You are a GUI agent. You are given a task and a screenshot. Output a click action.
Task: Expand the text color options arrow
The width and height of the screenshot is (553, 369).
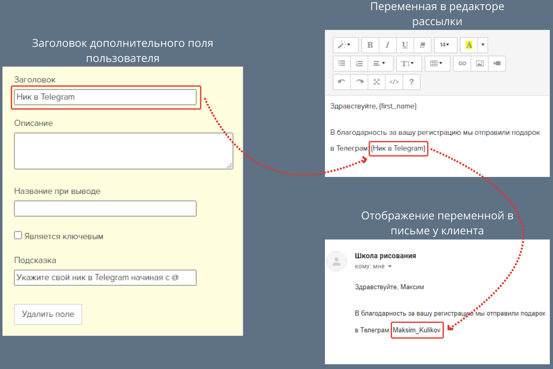coord(482,45)
